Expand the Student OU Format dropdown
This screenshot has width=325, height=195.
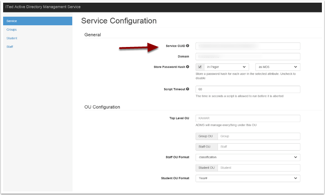247,178
